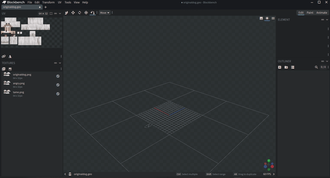Screen dimensions: 330x178
Task: Click the tame.png texture thumbnail
Action: [x=7, y=92]
